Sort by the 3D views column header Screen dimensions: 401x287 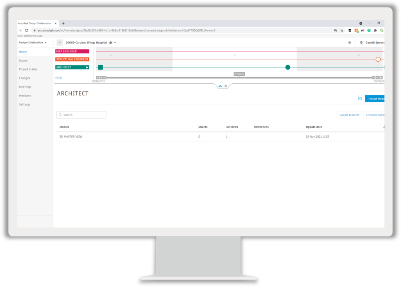tap(232, 127)
